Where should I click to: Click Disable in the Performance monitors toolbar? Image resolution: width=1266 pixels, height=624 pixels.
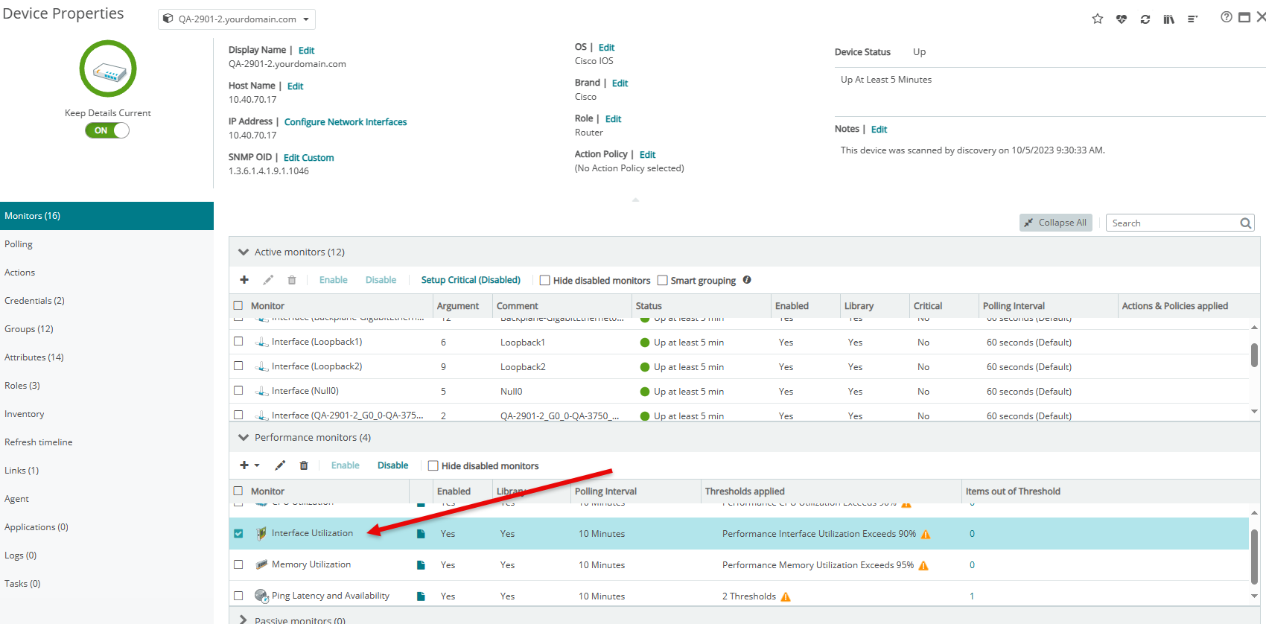pos(393,465)
